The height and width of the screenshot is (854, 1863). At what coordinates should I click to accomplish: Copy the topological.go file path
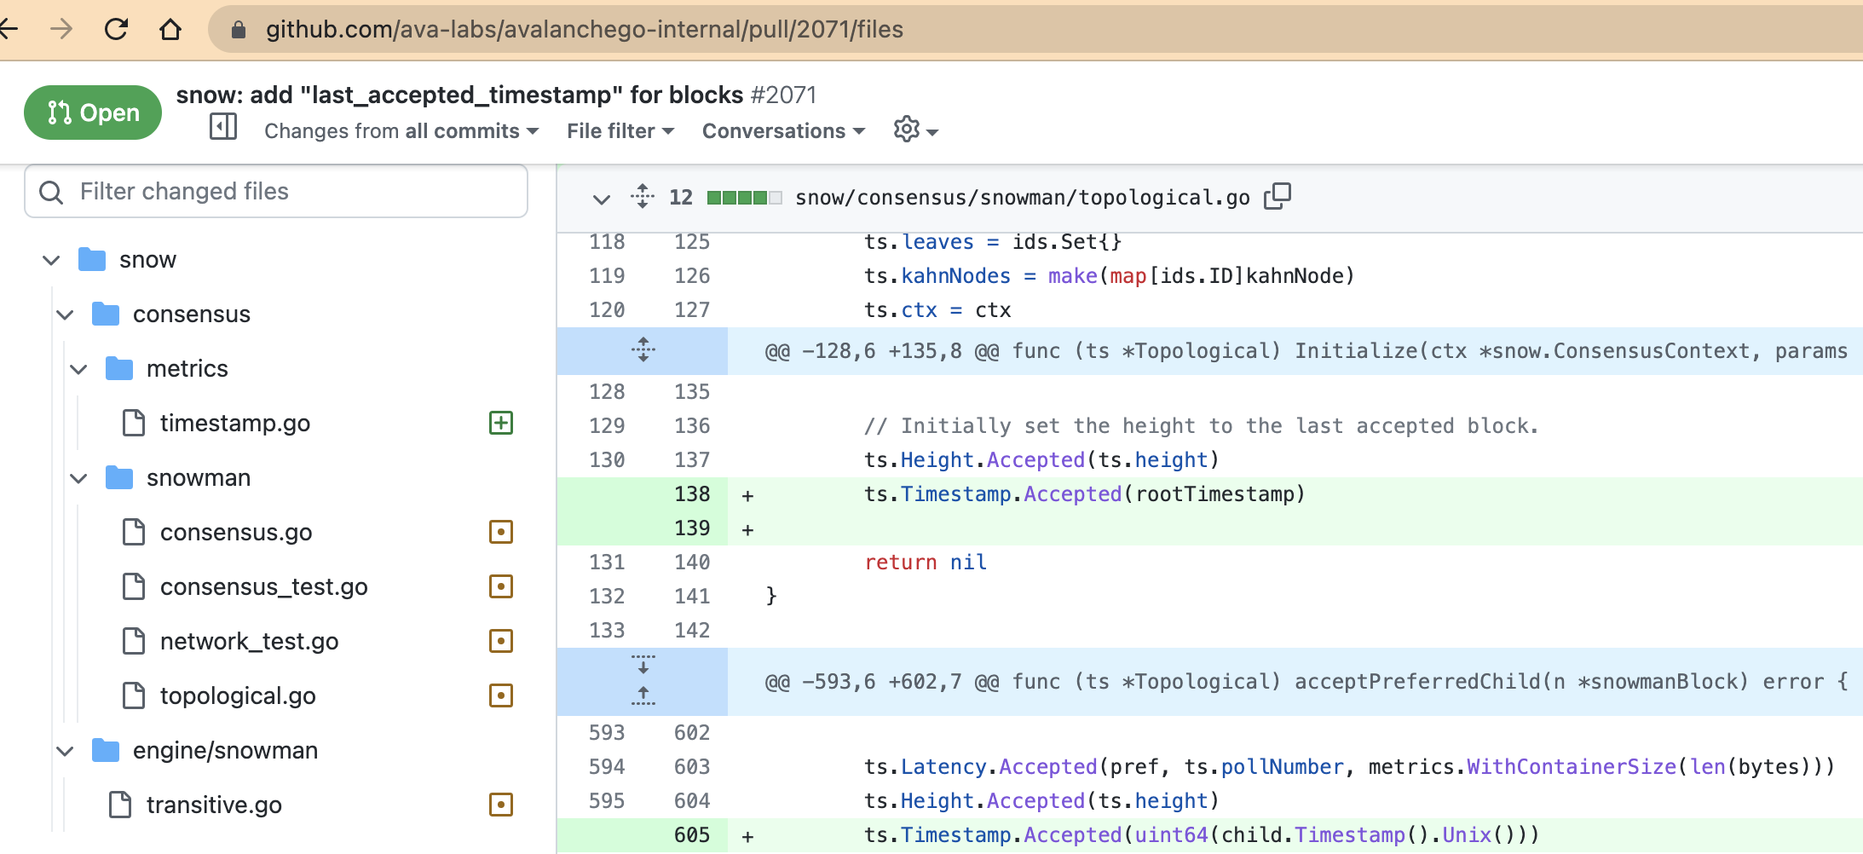pyautogui.click(x=1278, y=197)
